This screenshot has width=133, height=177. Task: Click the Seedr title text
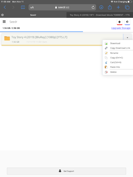point(13,22)
